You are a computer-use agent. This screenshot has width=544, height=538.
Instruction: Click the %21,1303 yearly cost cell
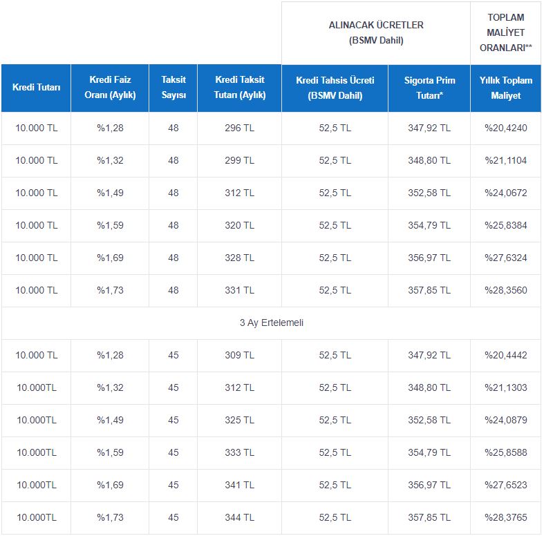point(506,388)
